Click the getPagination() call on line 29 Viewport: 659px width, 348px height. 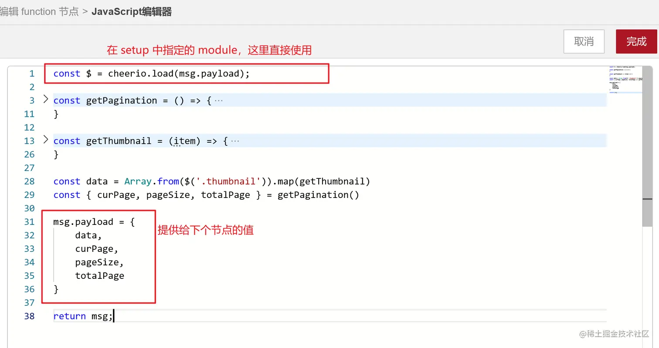319,195
